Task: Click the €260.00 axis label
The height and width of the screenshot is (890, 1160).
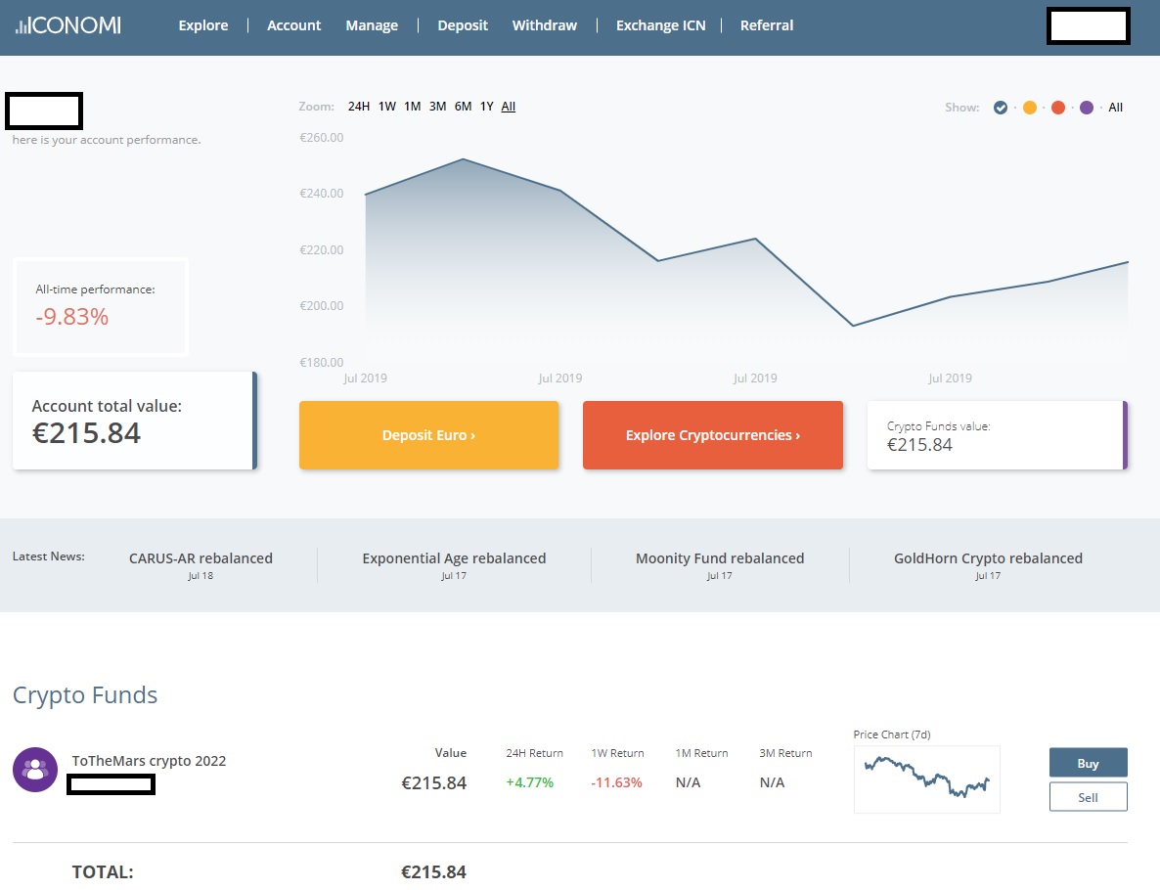Action: (x=321, y=138)
